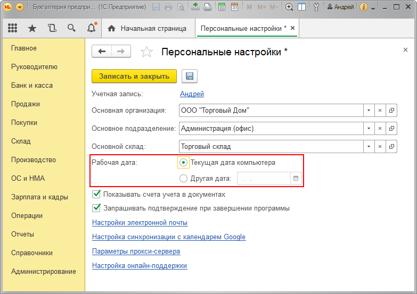Open the sections menu grid icon
The image size is (417, 294).
tap(12, 28)
